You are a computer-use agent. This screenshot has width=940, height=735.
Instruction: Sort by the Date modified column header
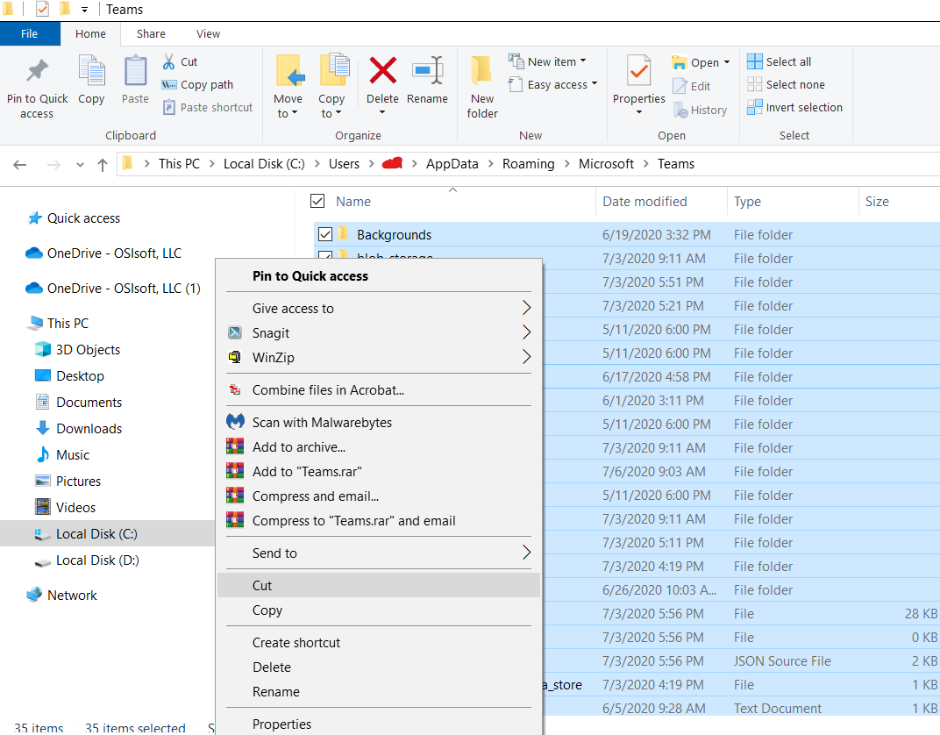pyautogui.click(x=644, y=202)
